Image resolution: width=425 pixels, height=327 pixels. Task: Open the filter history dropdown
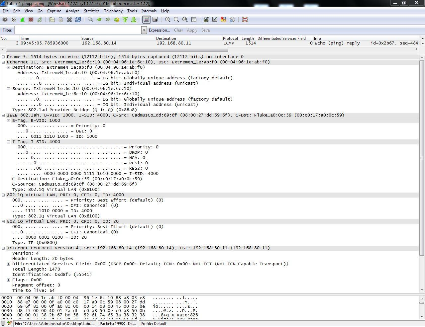(x=144, y=30)
